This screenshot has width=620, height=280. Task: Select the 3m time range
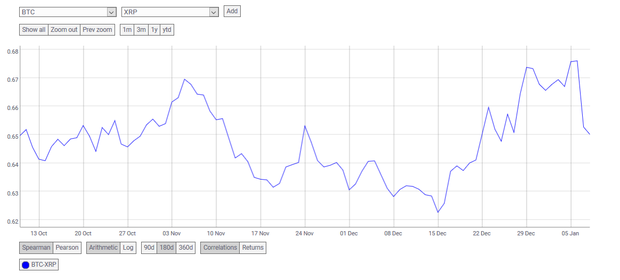click(141, 30)
